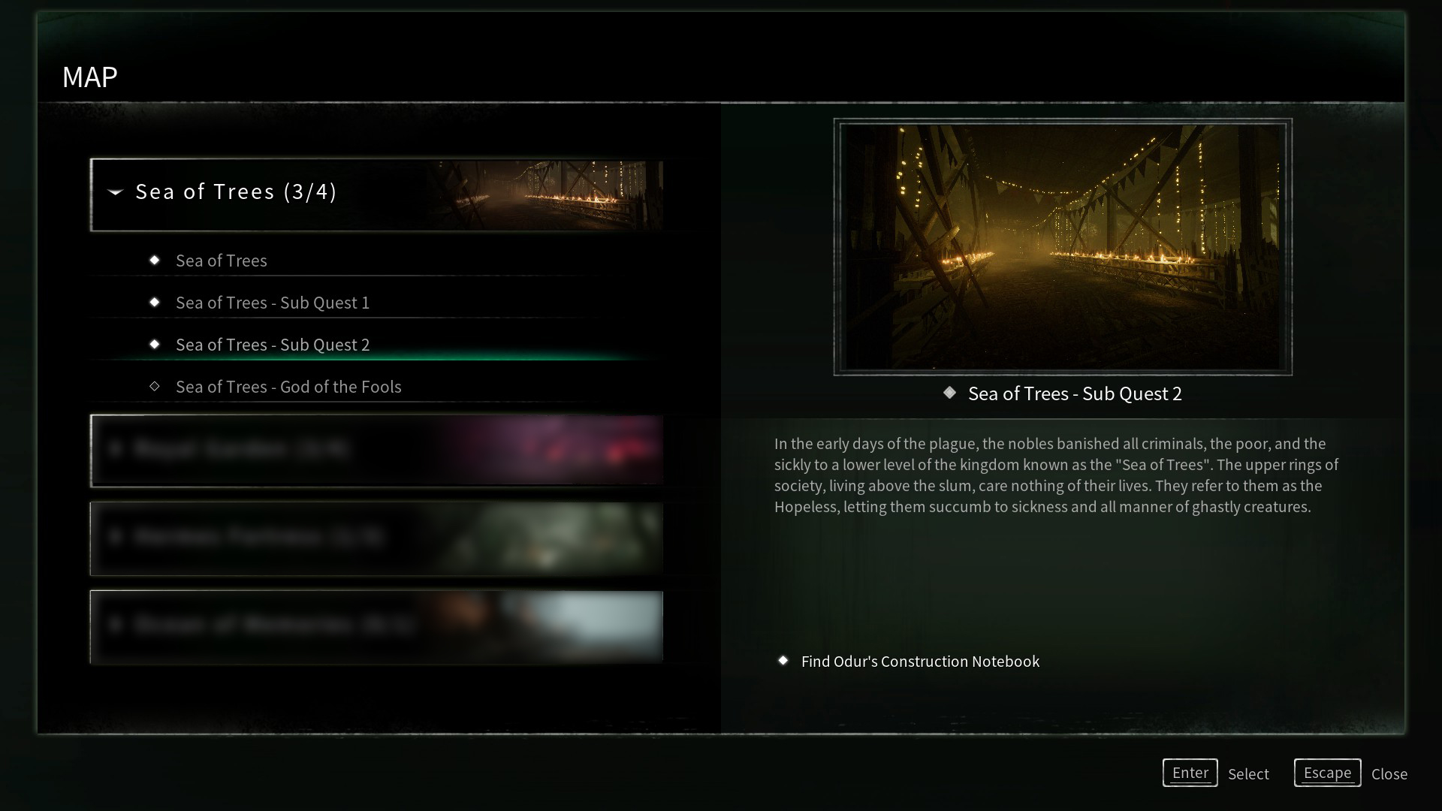Click diamond bullet beside Find Odur's Construction Notebook
Screen dimensions: 1442x811
click(783, 661)
